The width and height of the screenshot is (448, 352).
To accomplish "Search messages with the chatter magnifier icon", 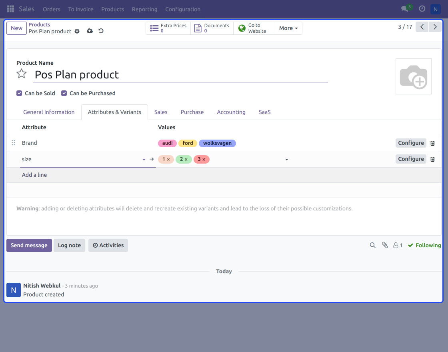I will pyautogui.click(x=372, y=245).
